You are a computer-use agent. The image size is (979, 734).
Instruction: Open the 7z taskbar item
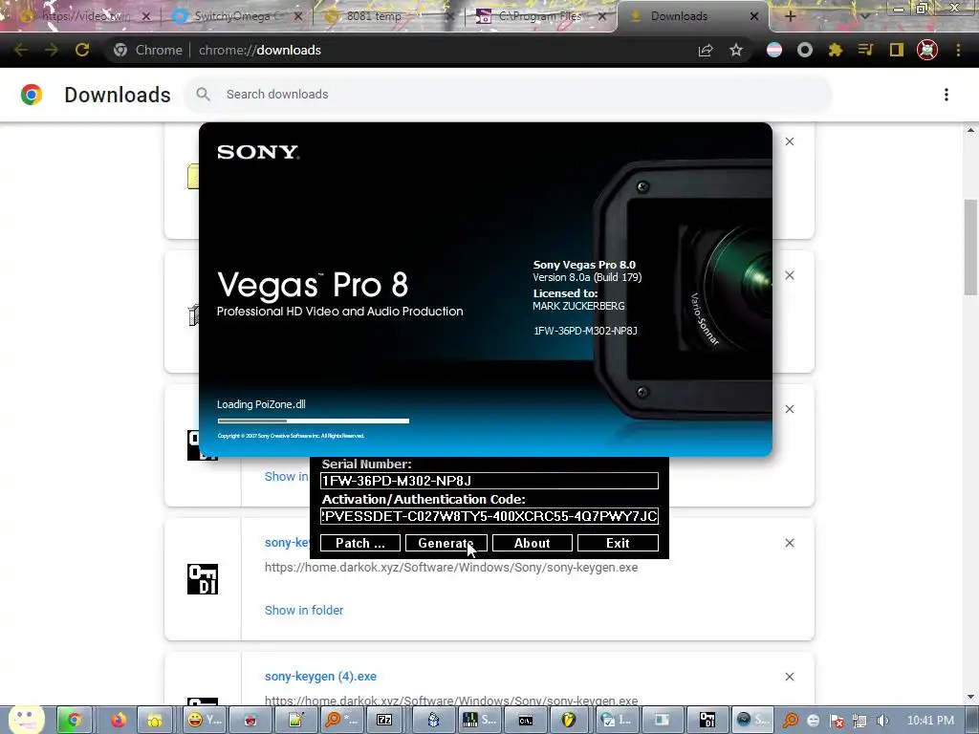tap(384, 721)
